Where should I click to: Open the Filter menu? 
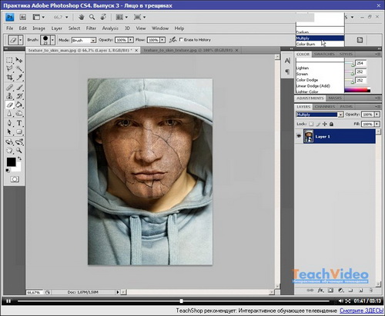point(91,28)
